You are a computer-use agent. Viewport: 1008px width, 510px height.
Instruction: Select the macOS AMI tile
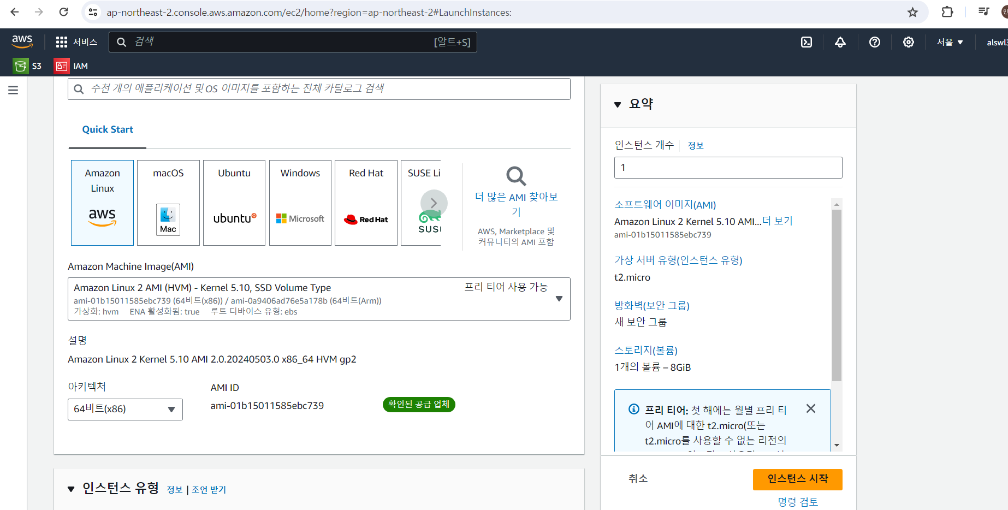coord(168,203)
